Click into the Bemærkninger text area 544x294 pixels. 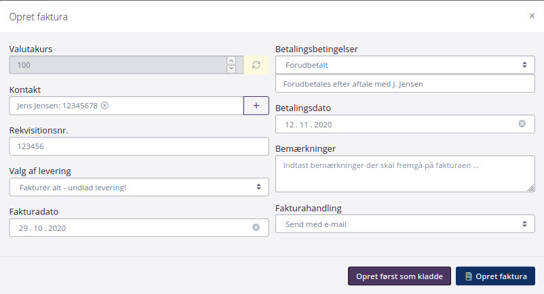pos(405,174)
